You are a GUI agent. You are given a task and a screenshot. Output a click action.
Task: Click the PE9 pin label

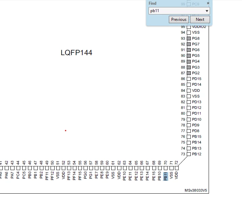tap(107, 175)
